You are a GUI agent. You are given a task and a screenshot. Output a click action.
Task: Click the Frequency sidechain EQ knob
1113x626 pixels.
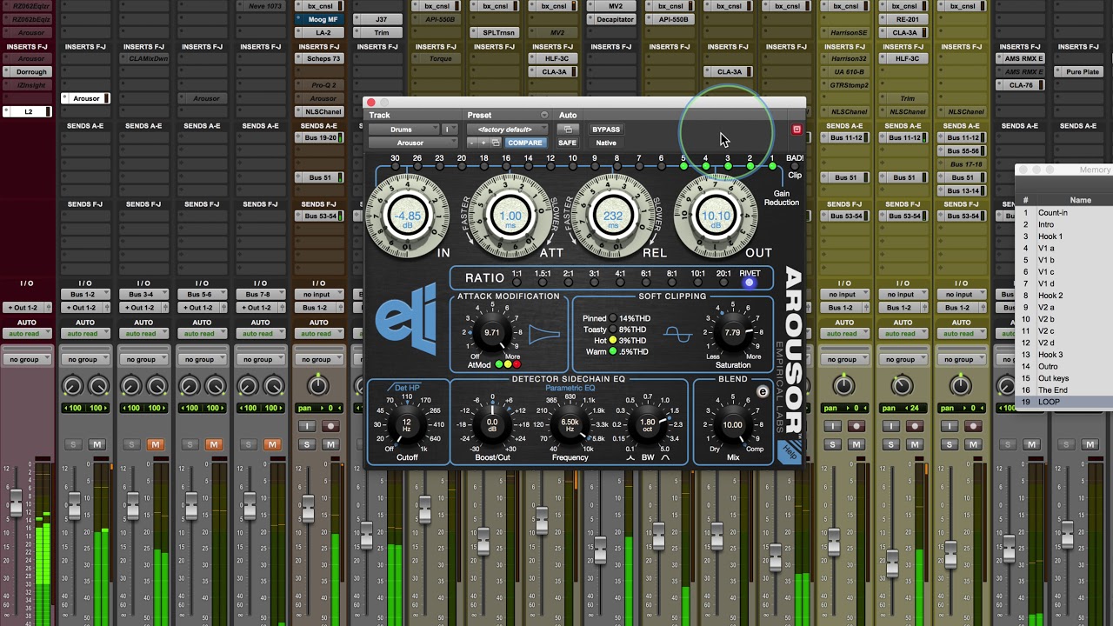570,423
